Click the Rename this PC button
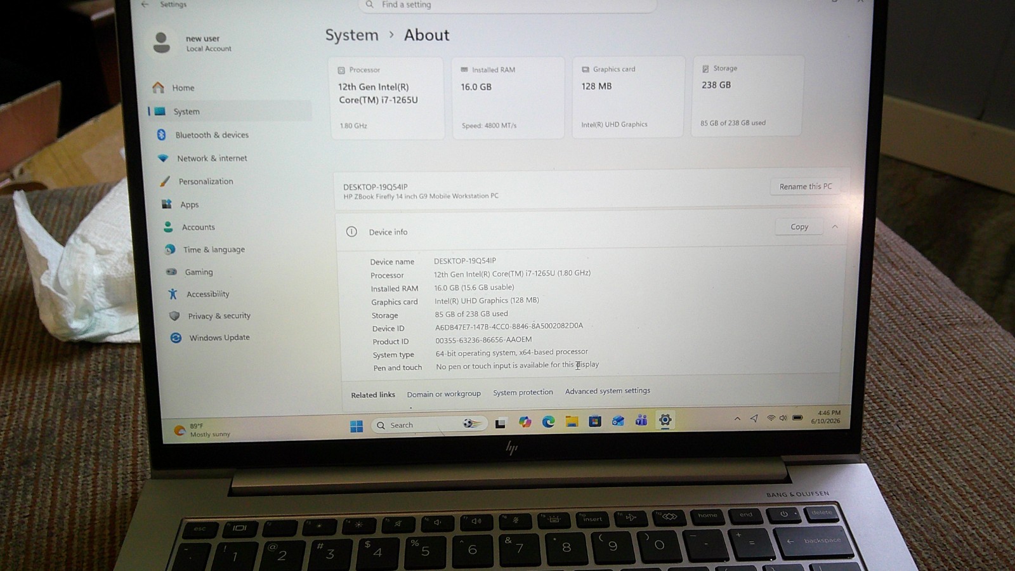 805,187
